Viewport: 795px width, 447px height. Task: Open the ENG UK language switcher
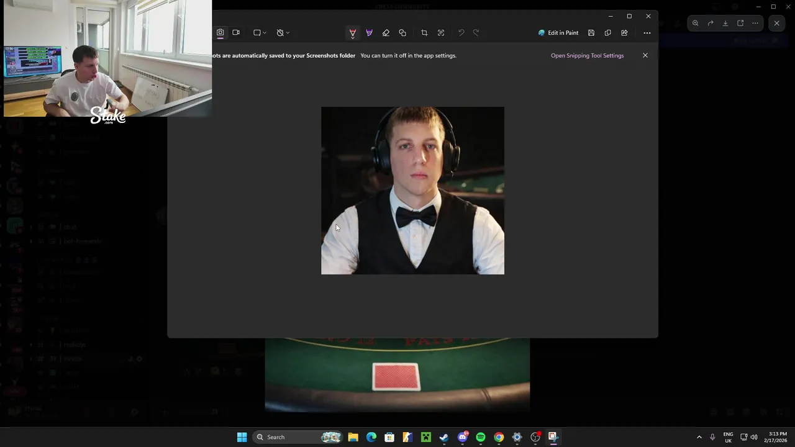pyautogui.click(x=728, y=437)
